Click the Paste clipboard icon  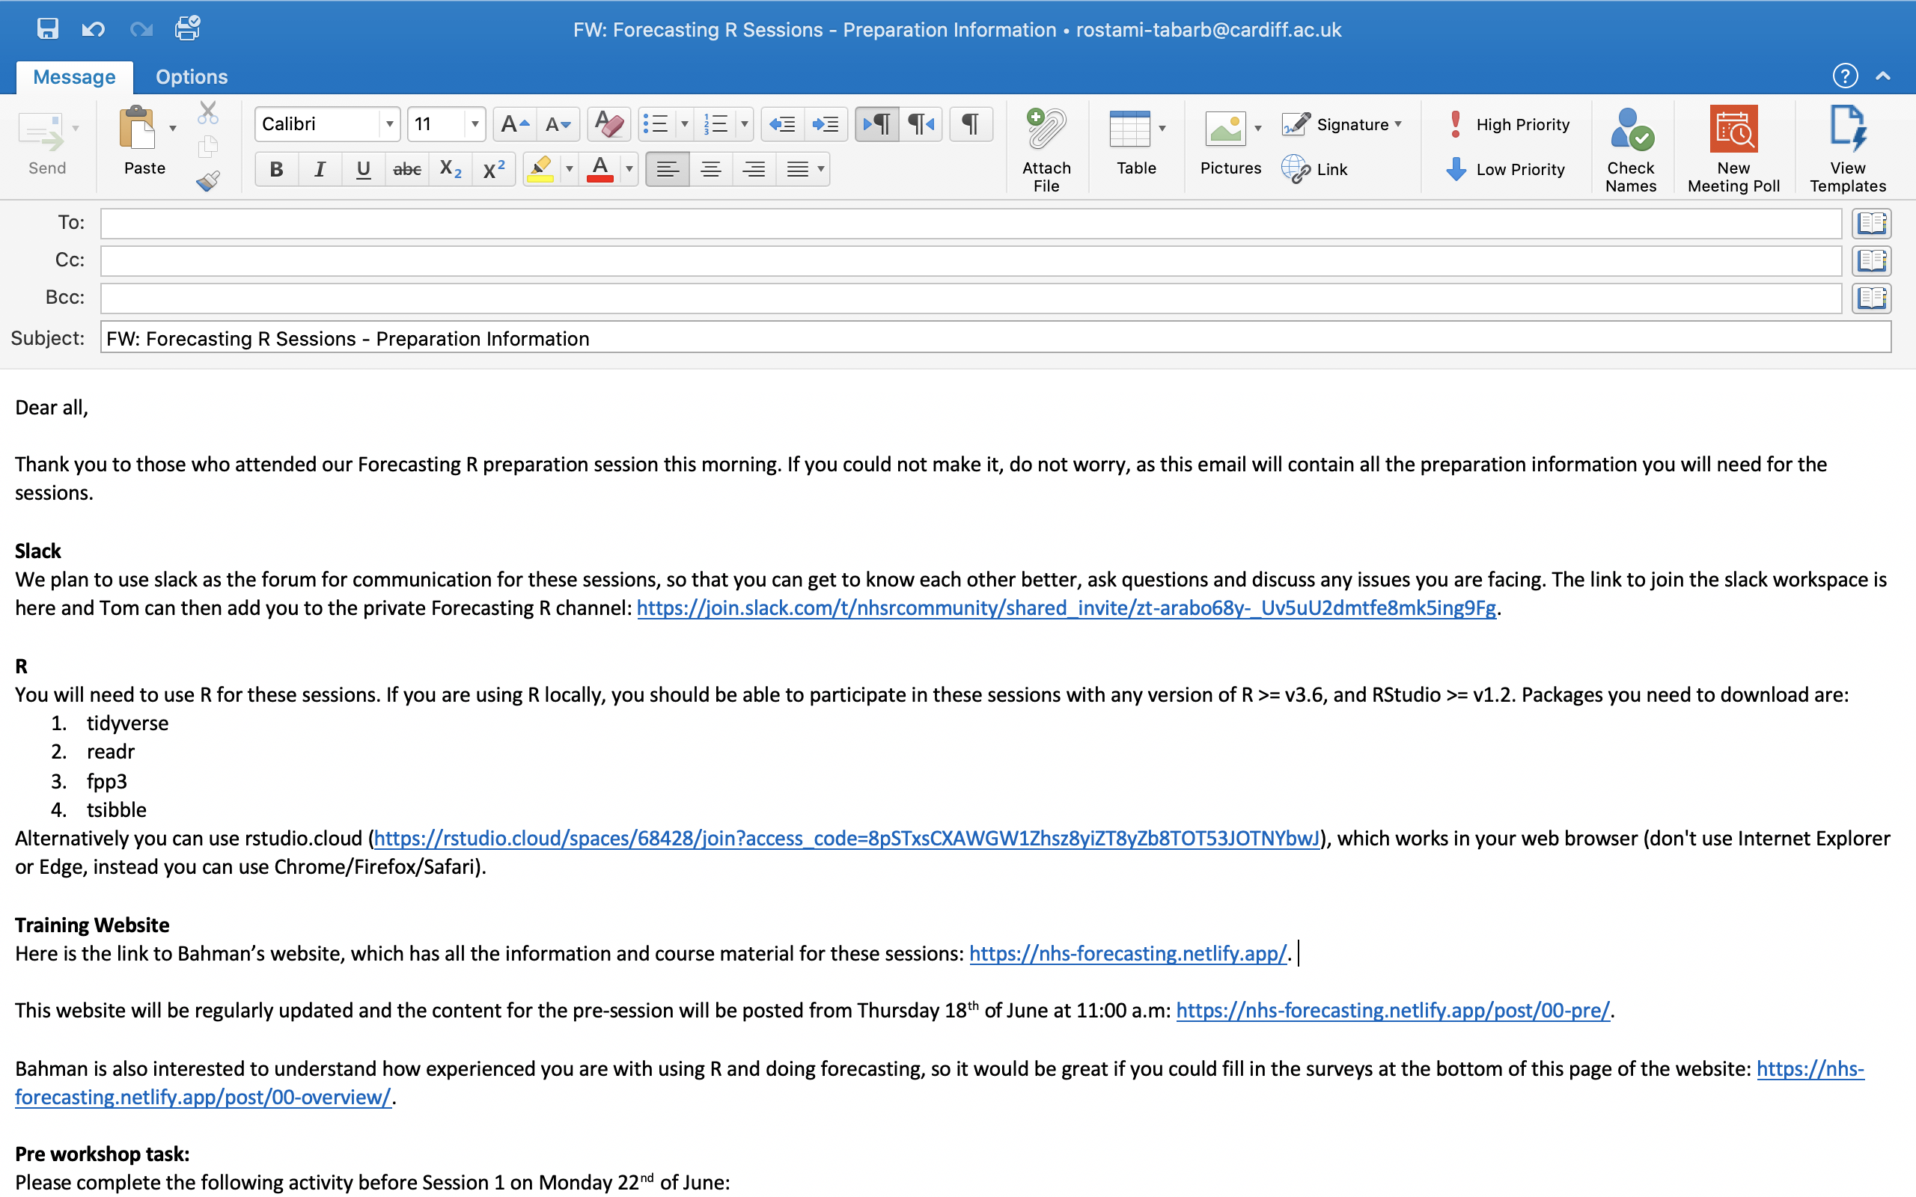137,128
